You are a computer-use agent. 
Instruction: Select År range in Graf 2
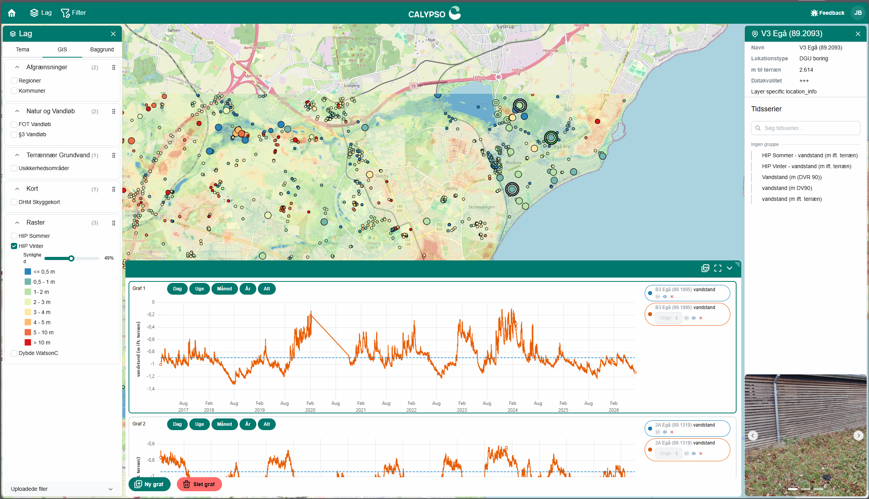click(x=248, y=424)
